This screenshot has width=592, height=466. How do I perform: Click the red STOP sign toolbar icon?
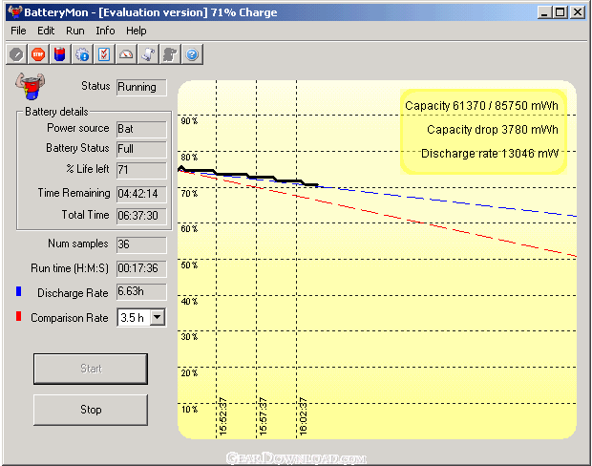pos(38,54)
